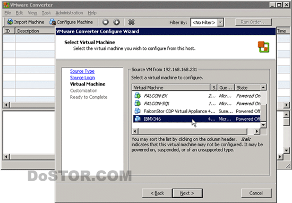Click the FALCON-SQL virtual machine icon
The image size is (292, 203).
click(138, 103)
